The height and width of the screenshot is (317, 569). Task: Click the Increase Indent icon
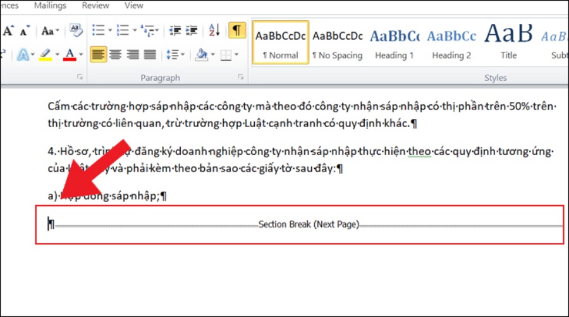tap(191, 30)
